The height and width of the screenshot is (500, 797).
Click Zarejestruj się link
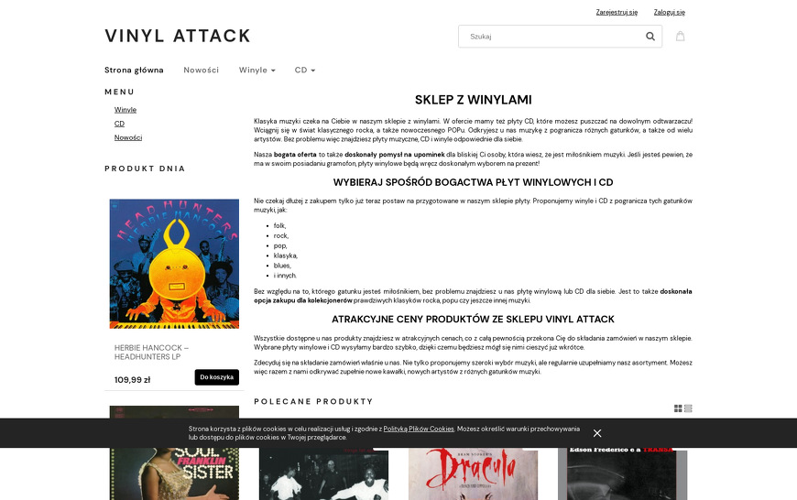click(x=617, y=12)
